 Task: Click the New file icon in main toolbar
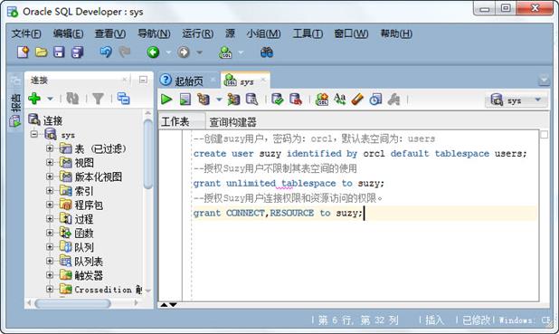24,52
